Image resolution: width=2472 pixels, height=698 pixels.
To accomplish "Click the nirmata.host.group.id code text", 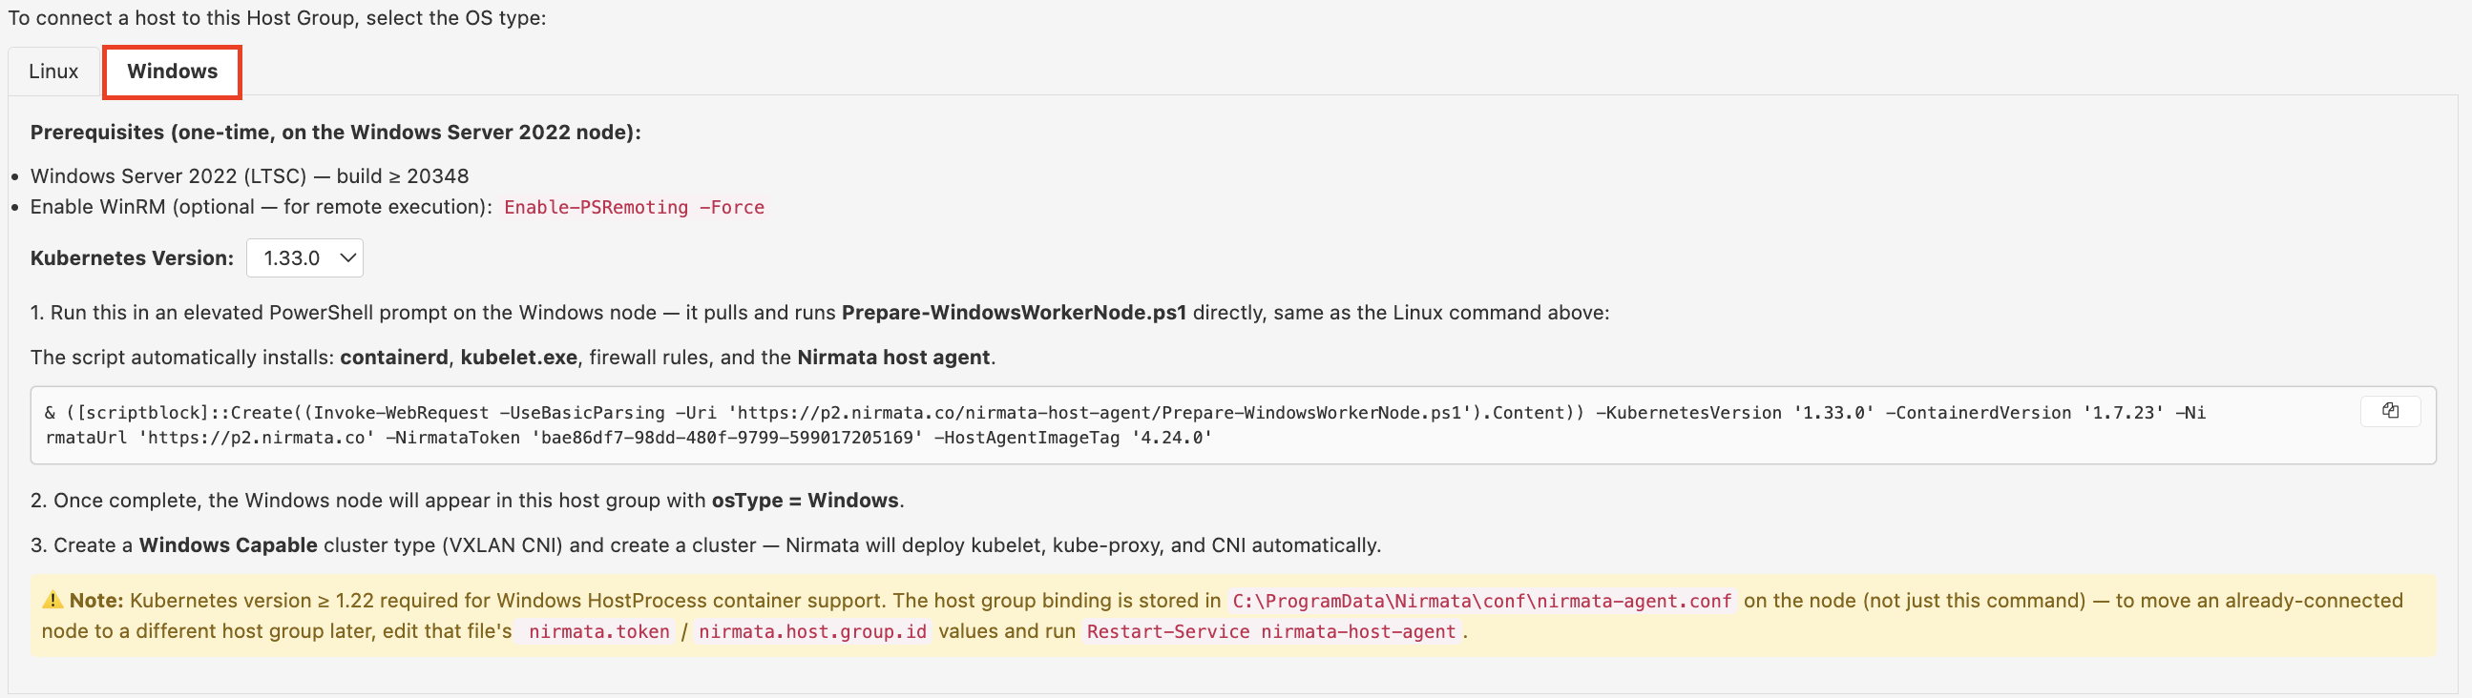I will 813,632.
